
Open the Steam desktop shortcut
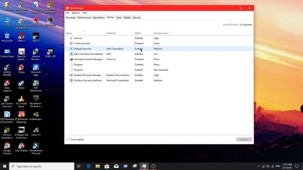21,85
